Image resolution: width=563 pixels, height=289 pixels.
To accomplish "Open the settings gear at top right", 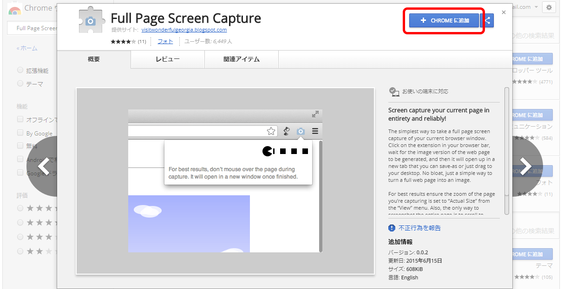I will [550, 7].
